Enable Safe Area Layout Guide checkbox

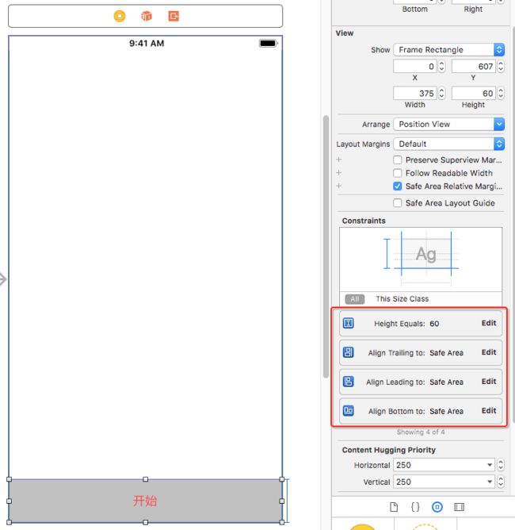point(398,203)
